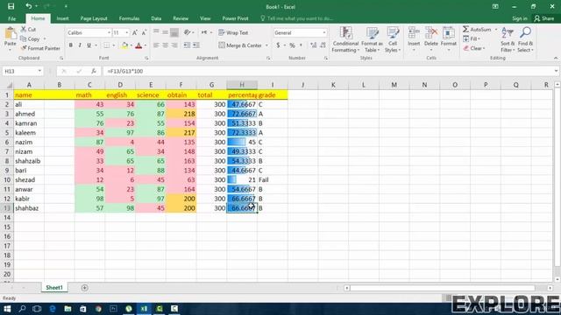Apply the yellow fill color
The image size is (561, 315).
click(124, 45)
